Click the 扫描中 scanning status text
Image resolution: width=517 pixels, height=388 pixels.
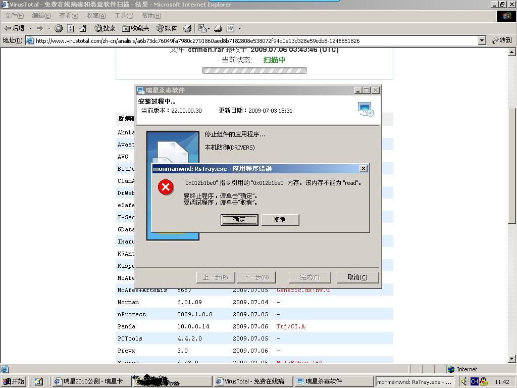274,60
